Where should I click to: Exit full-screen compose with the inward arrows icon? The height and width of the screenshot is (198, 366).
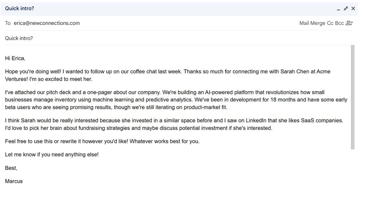point(346,9)
